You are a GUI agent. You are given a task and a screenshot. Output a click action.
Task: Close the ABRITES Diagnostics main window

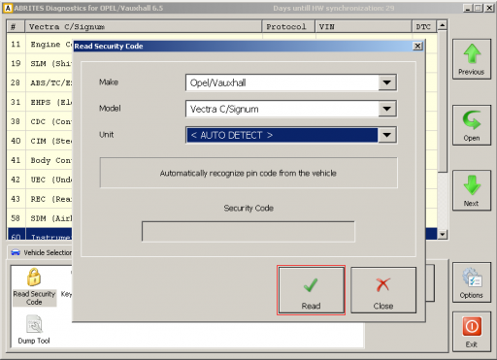[x=489, y=8]
